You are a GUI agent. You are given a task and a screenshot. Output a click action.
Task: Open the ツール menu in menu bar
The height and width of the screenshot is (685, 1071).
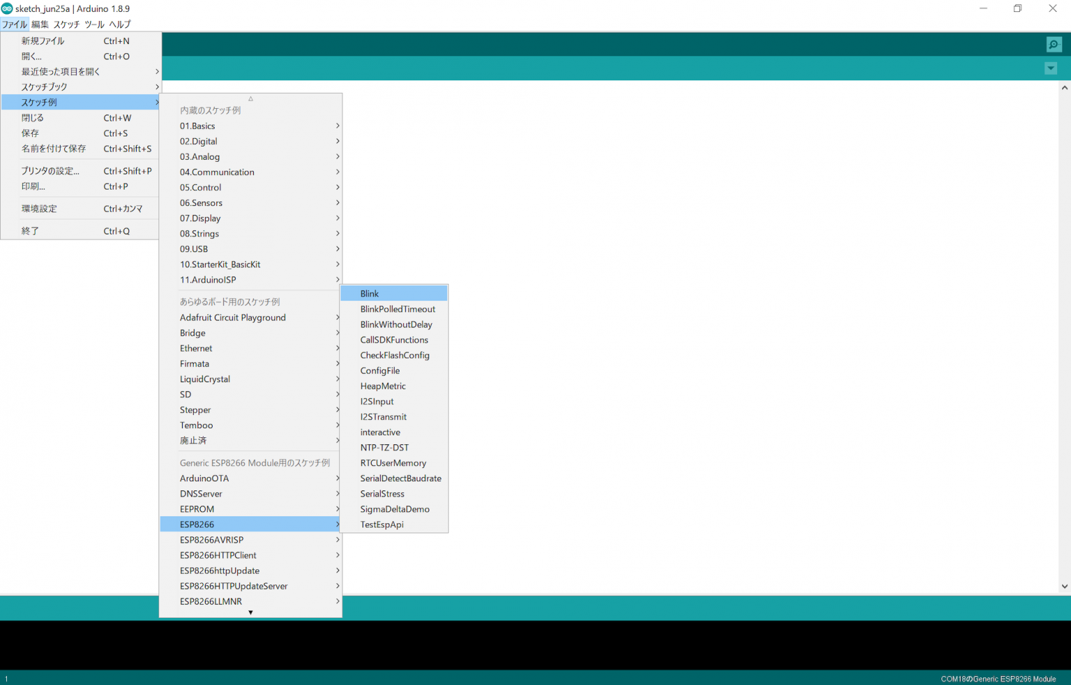[x=94, y=24]
